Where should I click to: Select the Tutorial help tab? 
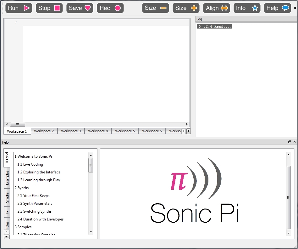7,158
